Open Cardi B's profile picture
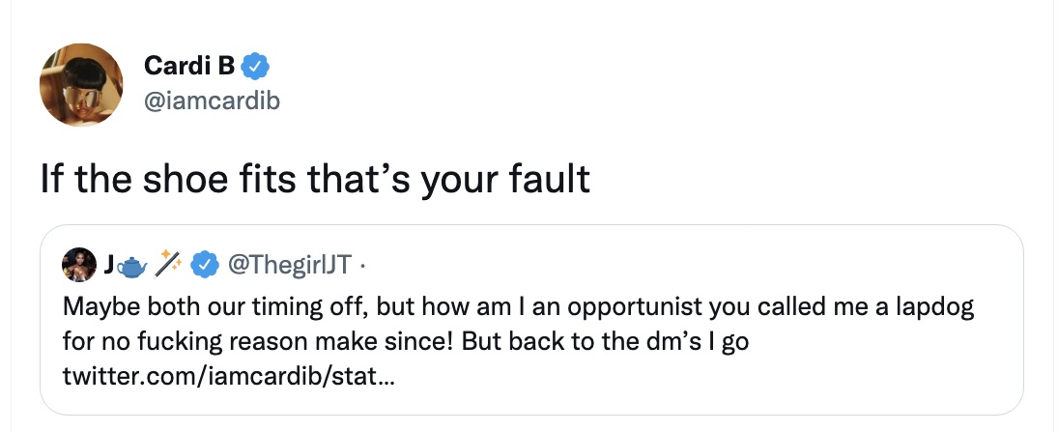This screenshot has width=1058, height=432. tap(81, 85)
